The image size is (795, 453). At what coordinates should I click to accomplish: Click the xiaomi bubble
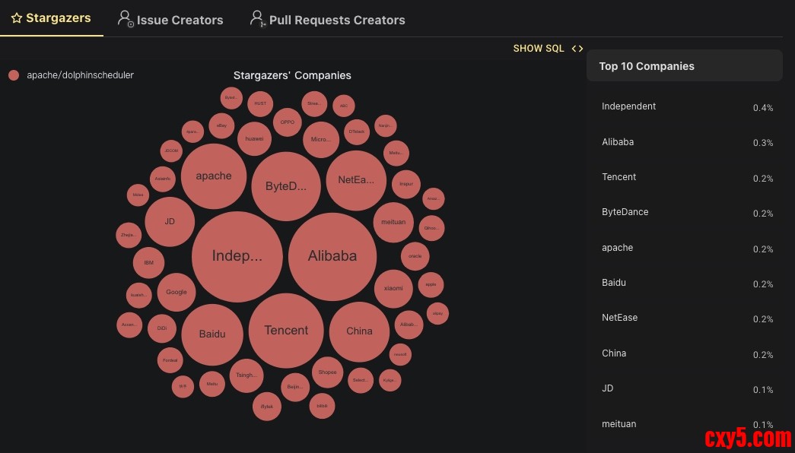[x=393, y=288]
